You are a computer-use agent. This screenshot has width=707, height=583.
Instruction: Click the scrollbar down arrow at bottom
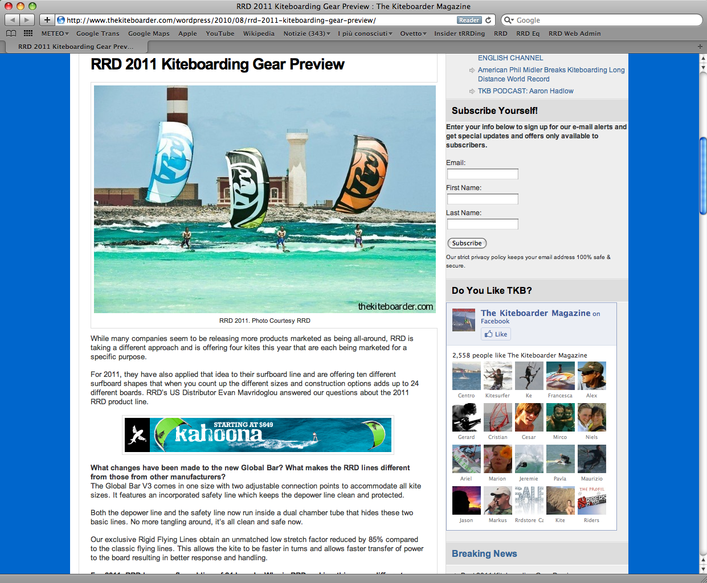click(703, 569)
